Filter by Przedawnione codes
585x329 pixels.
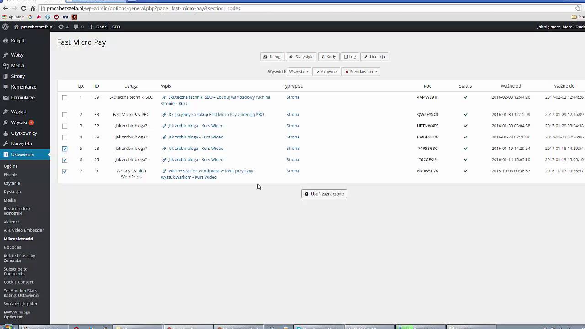[x=361, y=72]
